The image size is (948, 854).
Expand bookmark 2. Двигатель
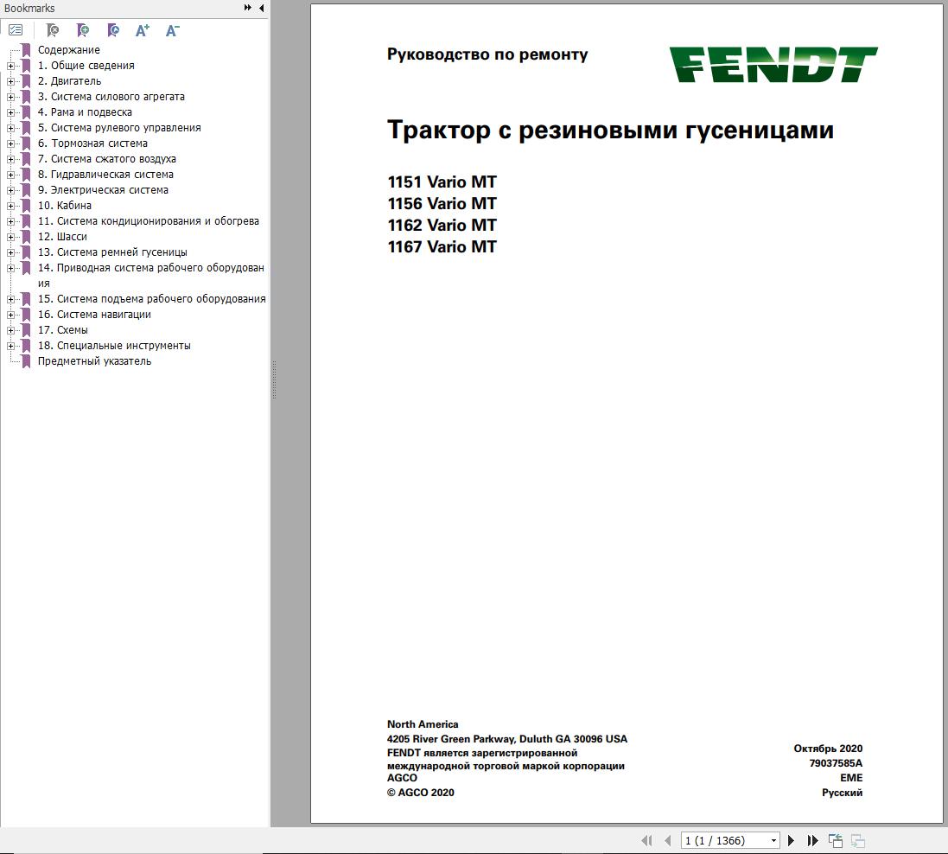click(x=10, y=81)
